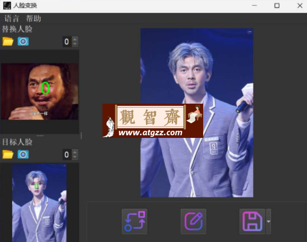Increase the 目标人脸 face index spinner
The width and height of the screenshot is (307, 242).
click(75, 152)
